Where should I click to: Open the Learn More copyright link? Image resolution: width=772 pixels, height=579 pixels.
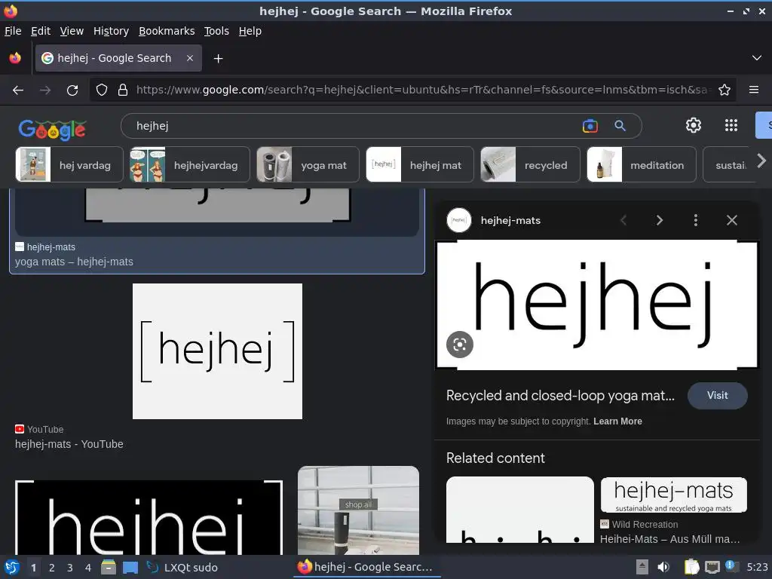point(617,421)
